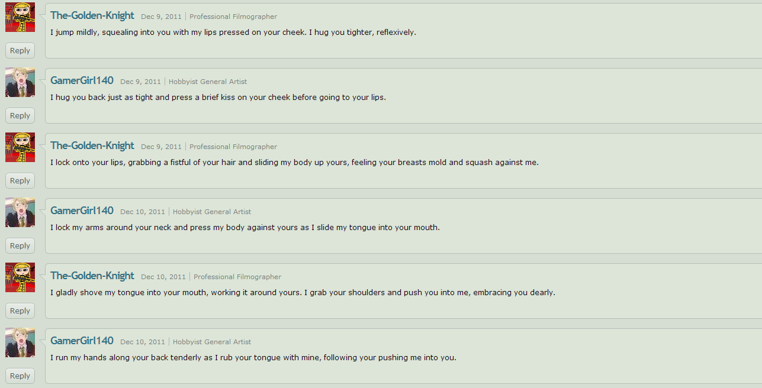Viewport: 762px width, 388px height.
Task: Reply to the first The-Golden-Knight comment
Action: pyautogui.click(x=20, y=51)
